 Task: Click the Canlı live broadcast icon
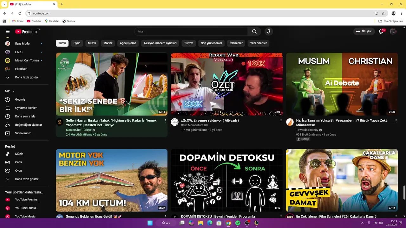click(x=8, y=162)
